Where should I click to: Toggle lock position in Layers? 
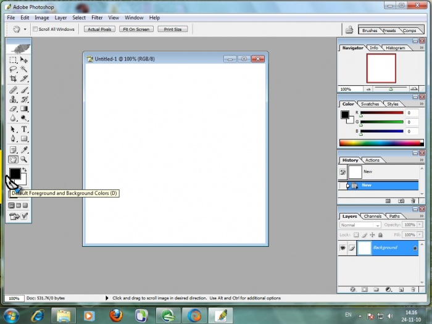coord(372,235)
